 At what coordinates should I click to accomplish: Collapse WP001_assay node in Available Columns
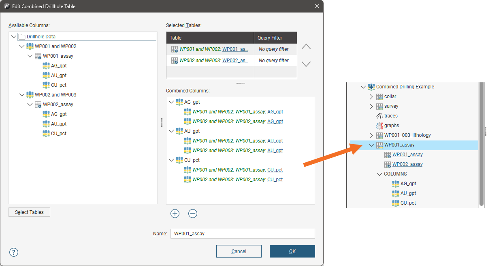[x=30, y=56]
